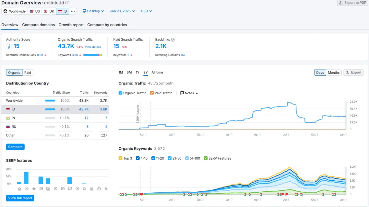Image resolution: width=369 pixels, height=207 pixels.
Task: Click Russia flag in RU table row
Action: click(x=8, y=127)
